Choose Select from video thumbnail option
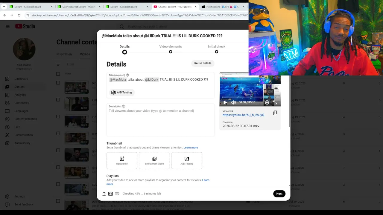Viewport: 383px width, 215px height. coord(154,161)
